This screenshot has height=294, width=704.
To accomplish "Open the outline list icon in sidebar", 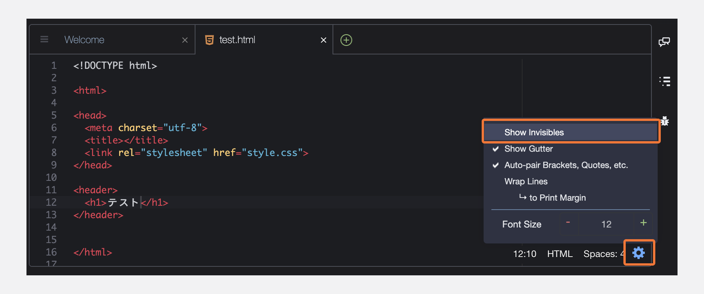I will 665,81.
